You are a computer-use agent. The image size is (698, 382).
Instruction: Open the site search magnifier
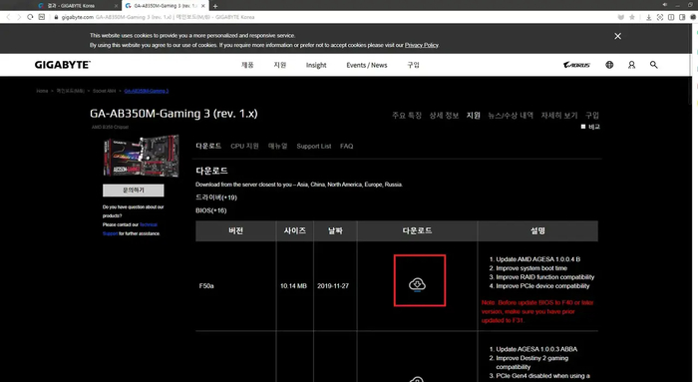tap(653, 65)
